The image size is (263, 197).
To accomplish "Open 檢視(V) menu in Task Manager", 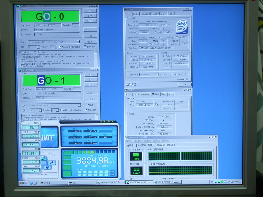I will point(147,141).
